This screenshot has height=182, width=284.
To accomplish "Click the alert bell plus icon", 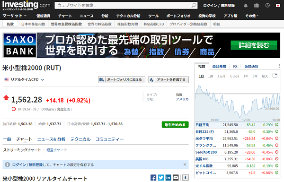I will [x=151, y=79].
